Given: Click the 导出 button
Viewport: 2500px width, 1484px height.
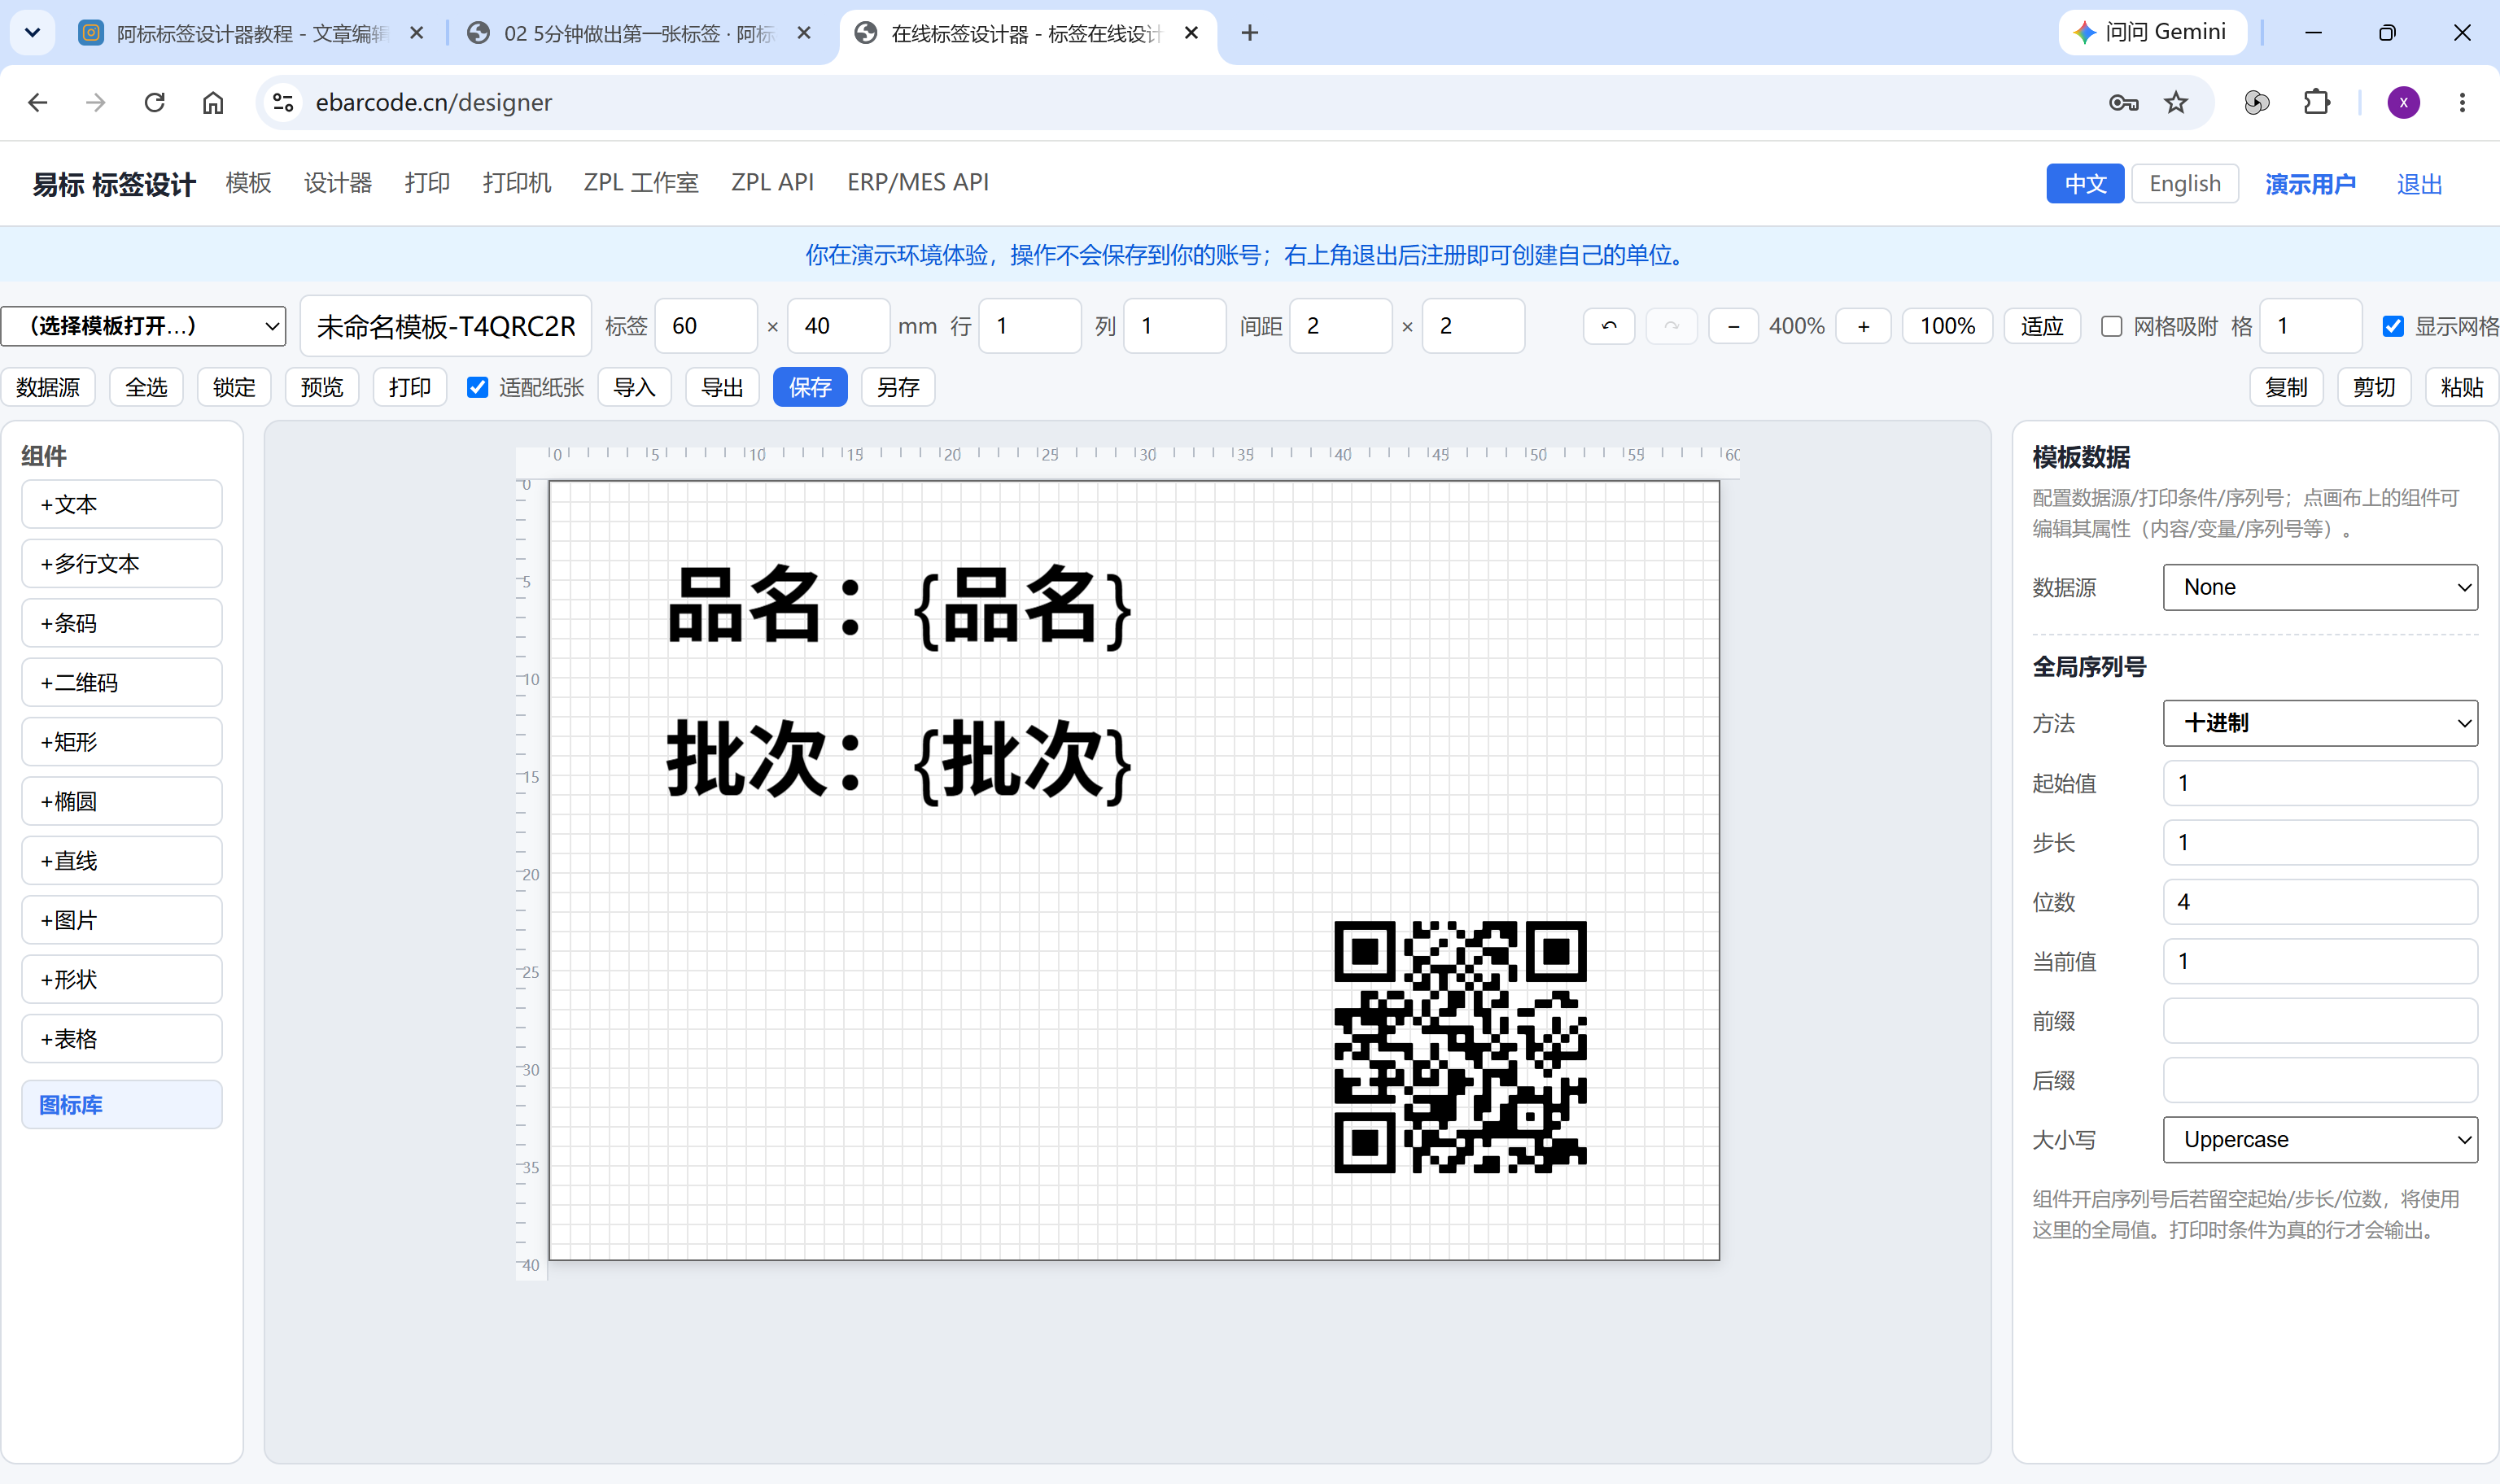Looking at the screenshot, I should coord(722,387).
